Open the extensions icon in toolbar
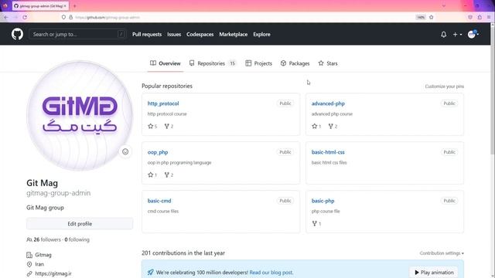Screen dimensions: 495x278 point(480,17)
